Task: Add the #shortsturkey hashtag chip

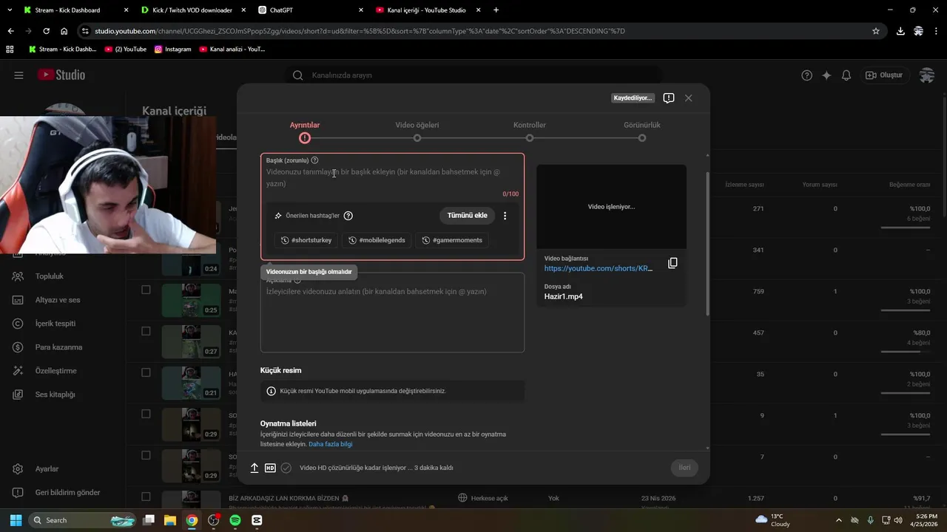Action: 306,240
